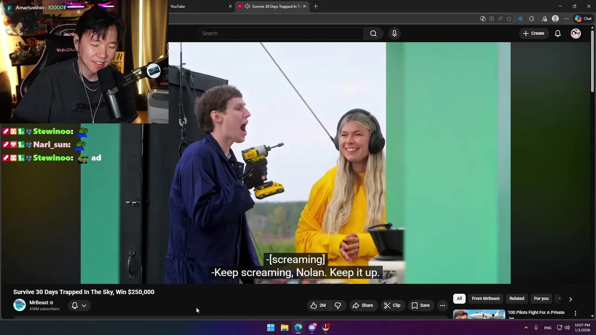Open the more actions ellipsis below the video
Viewport: 596px width, 335px height.
(442, 305)
